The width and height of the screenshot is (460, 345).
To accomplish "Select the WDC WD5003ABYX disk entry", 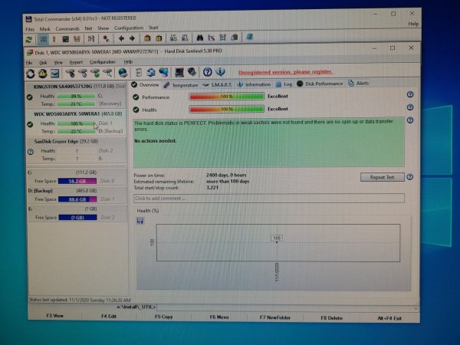I will (x=77, y=123).
